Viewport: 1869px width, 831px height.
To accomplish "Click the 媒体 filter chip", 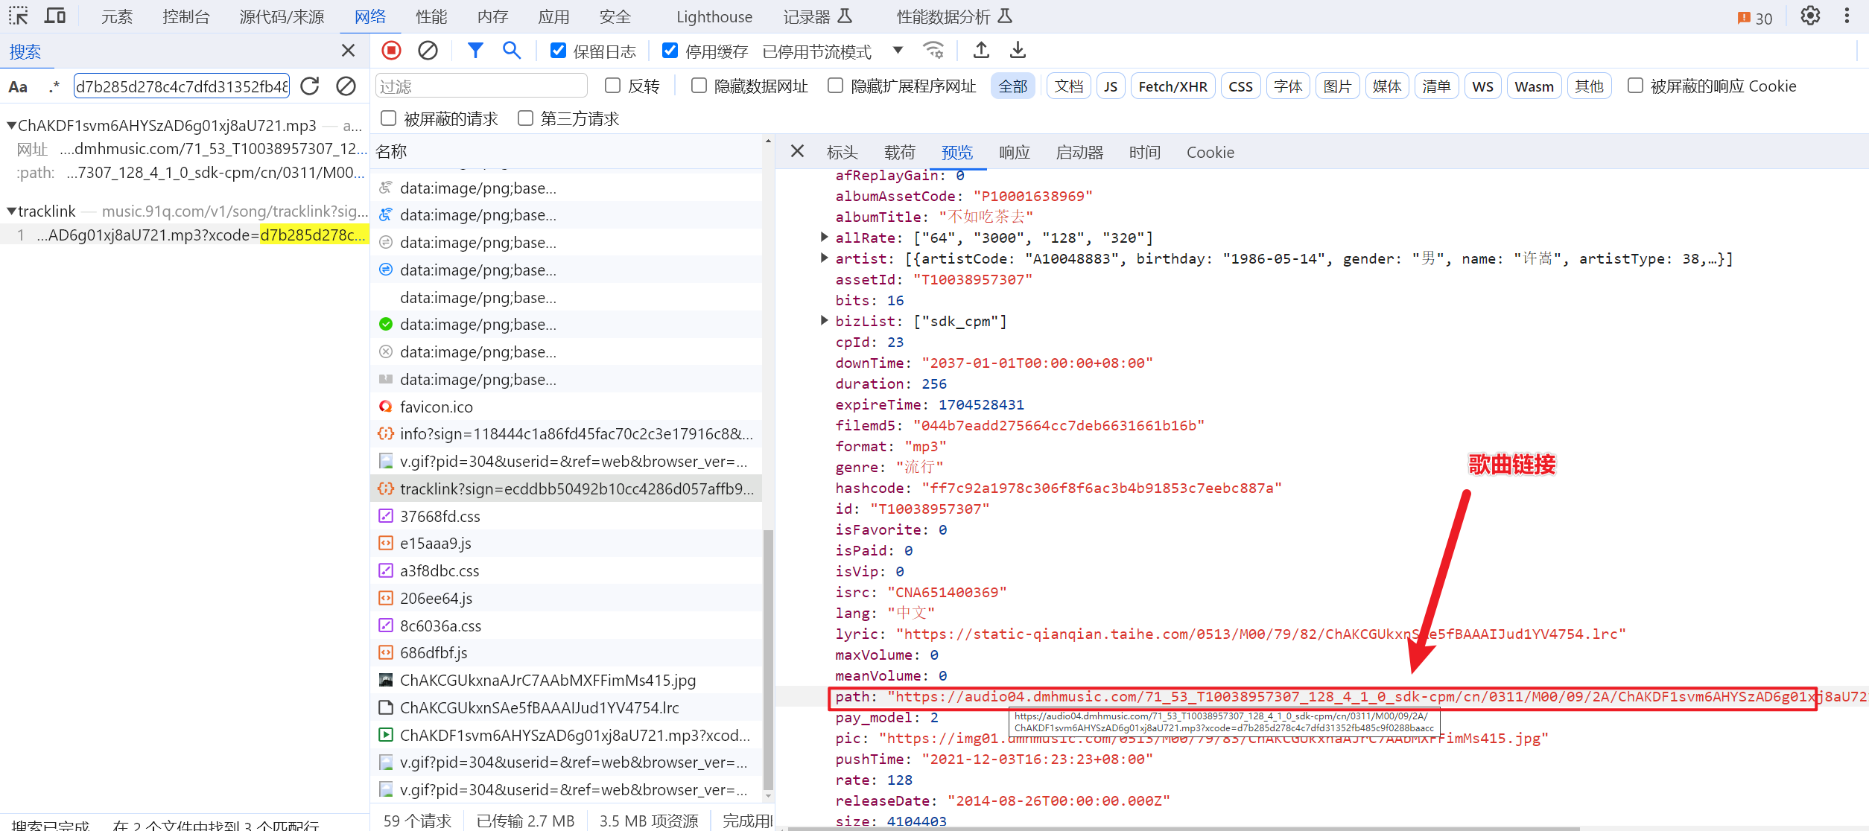I will pyautogui.click(x=1386, y=86).
